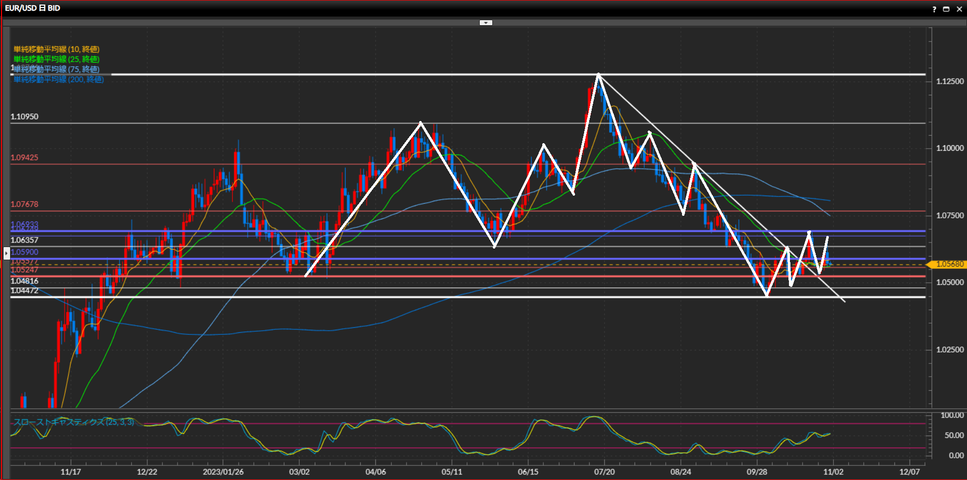This screenshot has width=967, height=480.
Task: Select the red 1.07678 horizontal line label
Action: [24, 204]
